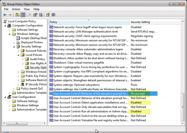Click policy icon beside System settings: Optional subsystems

click(51, 85)
